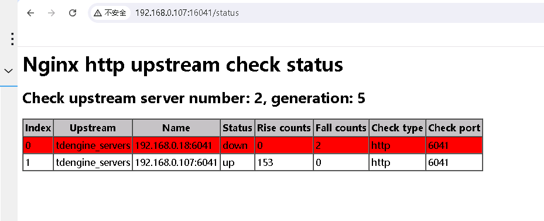Click the Check port column header
Viewport: 544px width, 221px height.
click(454, 128)
